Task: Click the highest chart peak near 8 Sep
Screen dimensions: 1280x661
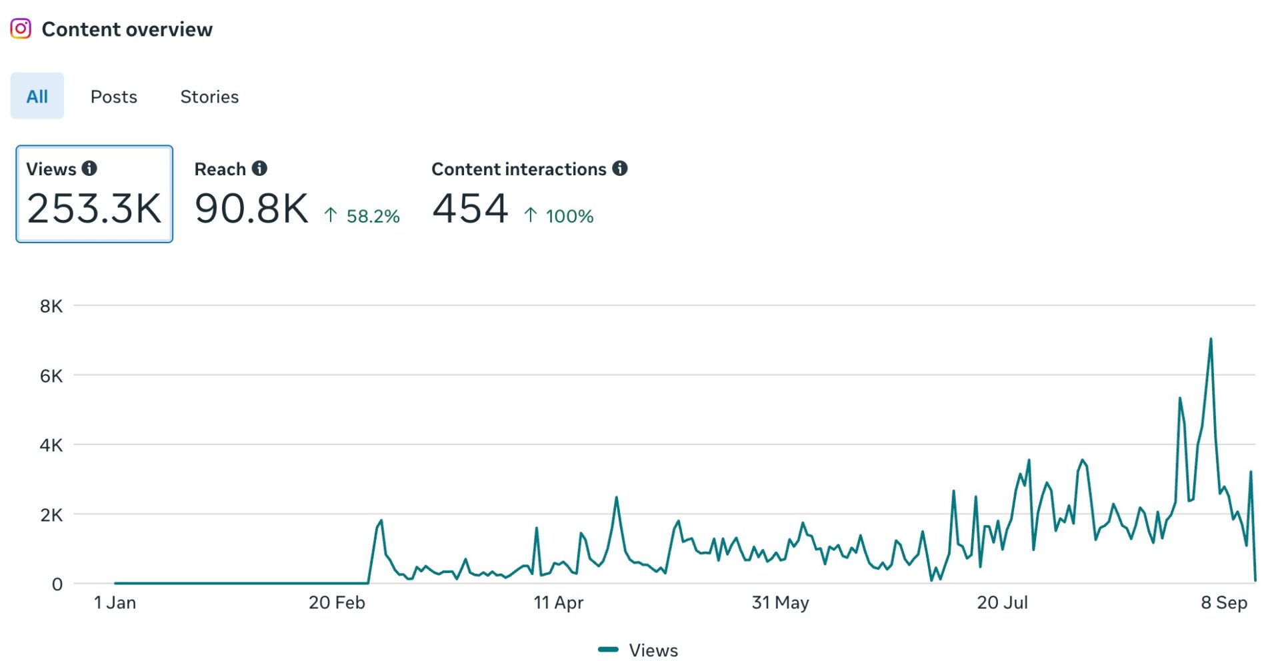Action: pos(1211,340)
